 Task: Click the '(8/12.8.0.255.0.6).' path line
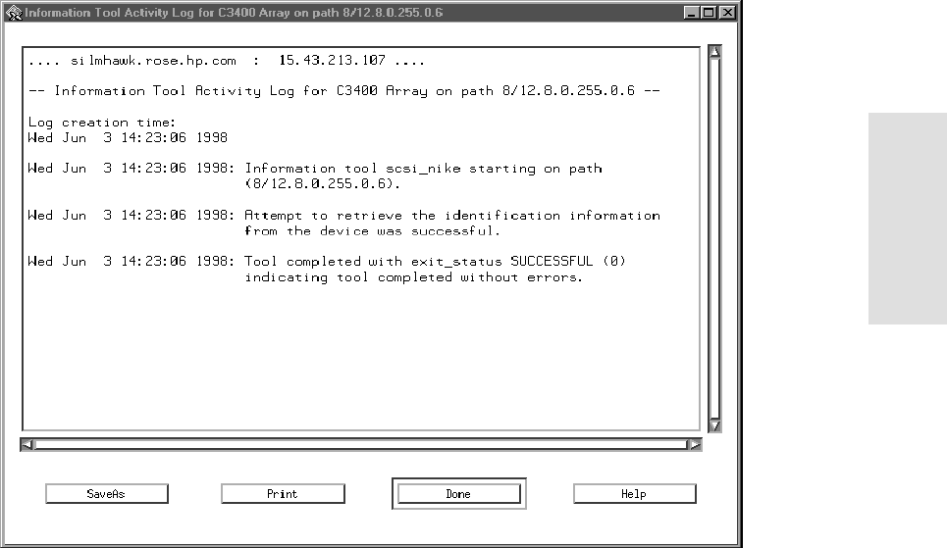(x=323, y=184)
